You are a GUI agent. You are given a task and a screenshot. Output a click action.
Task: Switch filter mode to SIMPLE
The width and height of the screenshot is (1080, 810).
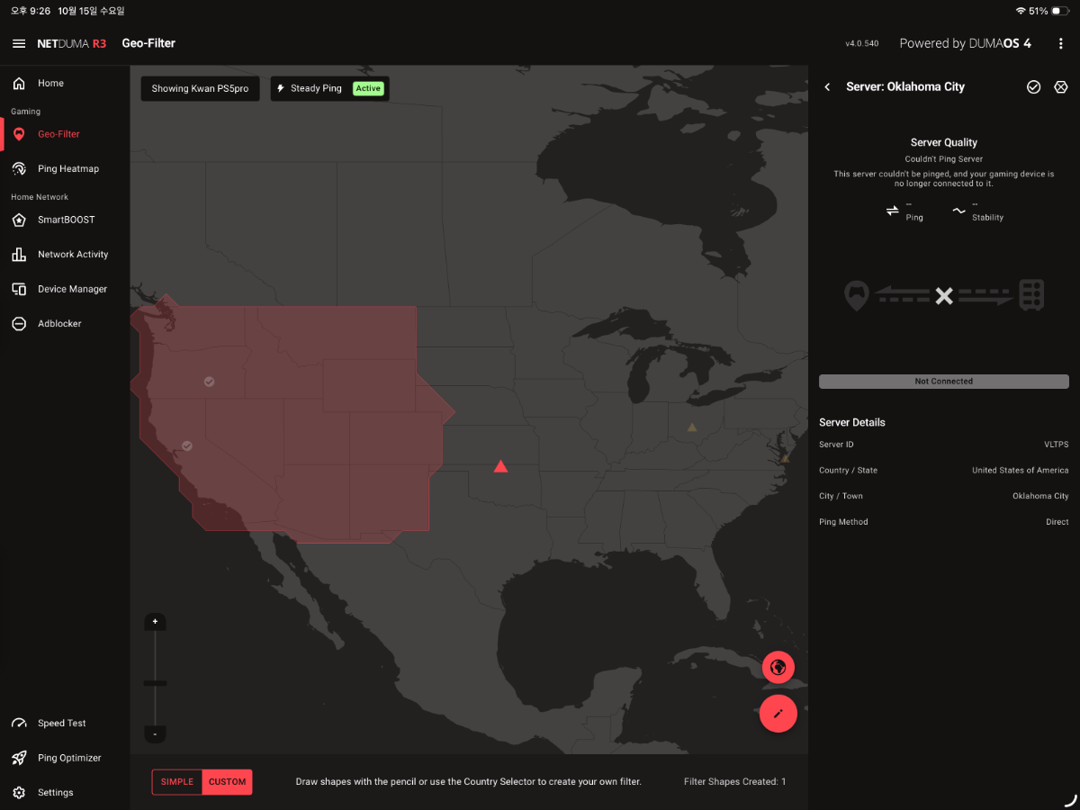[x=177, y=782]
